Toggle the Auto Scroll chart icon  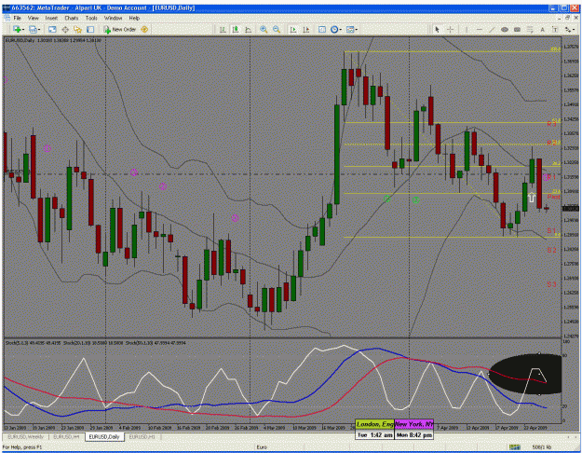pyautogui.click(x=293, y=29)
